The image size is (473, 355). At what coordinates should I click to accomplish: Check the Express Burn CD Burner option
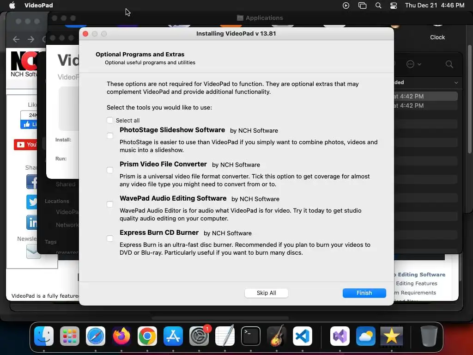110,239
